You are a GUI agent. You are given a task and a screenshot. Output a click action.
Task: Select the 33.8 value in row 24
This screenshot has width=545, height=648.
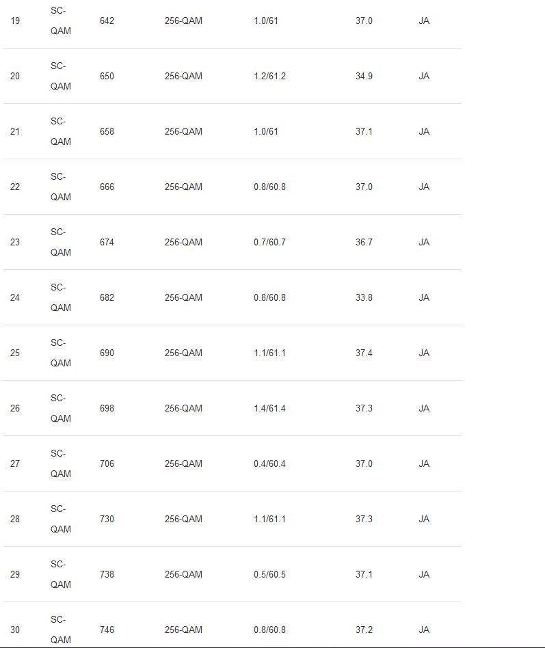pyautogui.click(x=364, y=297)
